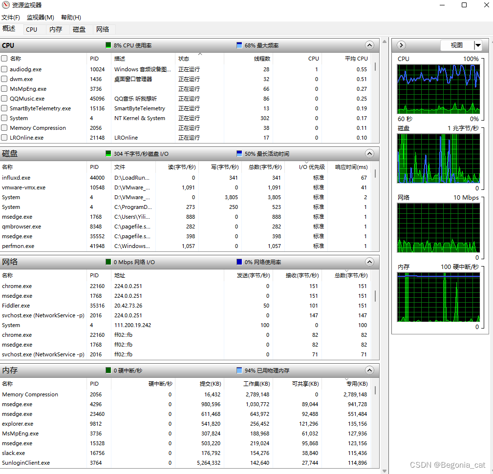Viewport: 493px width, 474px height.
Task: Check the Memory Compression checkbox
Action: 5,128
